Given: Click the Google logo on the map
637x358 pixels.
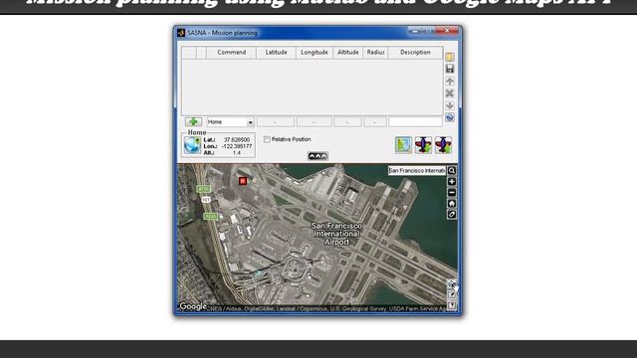Looking at the screenshot, I should tap(193, 306).
